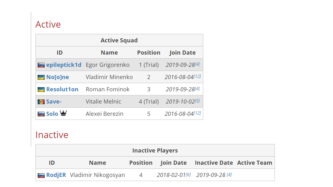Open the RodjER player link
The height and width of the screenshot is (187, 333).
[x=56, y=175]
